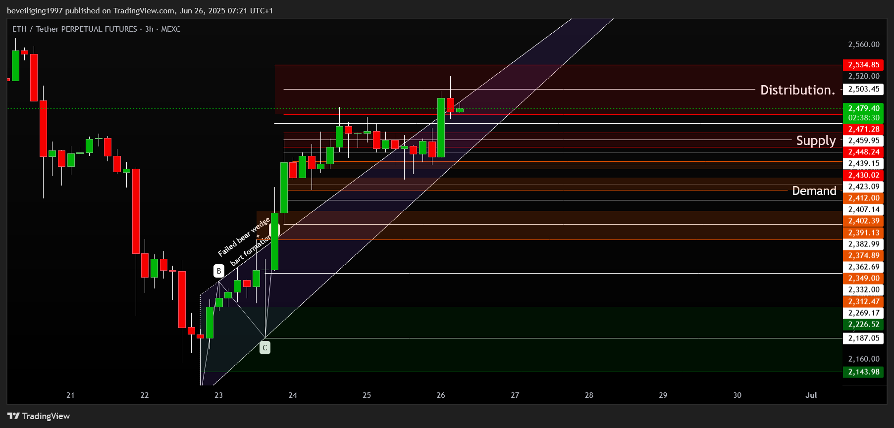This screenshot has height=428, width=894.
Task: Click the bart formation annotation
Action: pyautogui.click(x=251, y=250)
